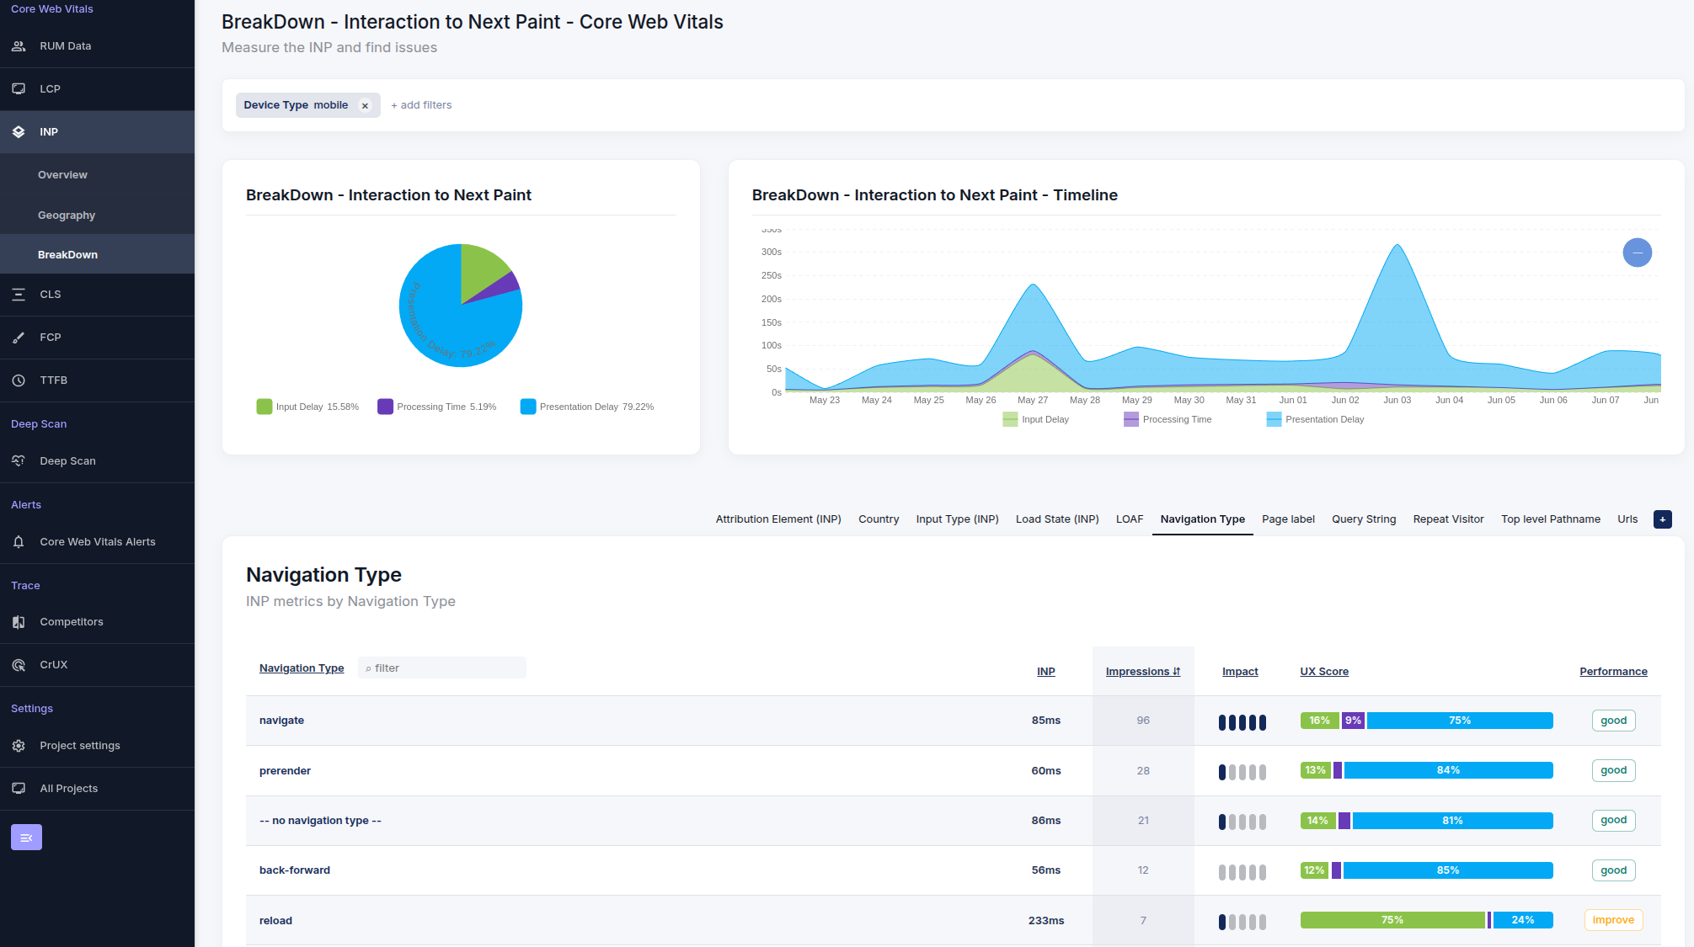Click the filter field in Navigation Type table
Viewport: 1694px width, 947px height.
pos(441,668)
